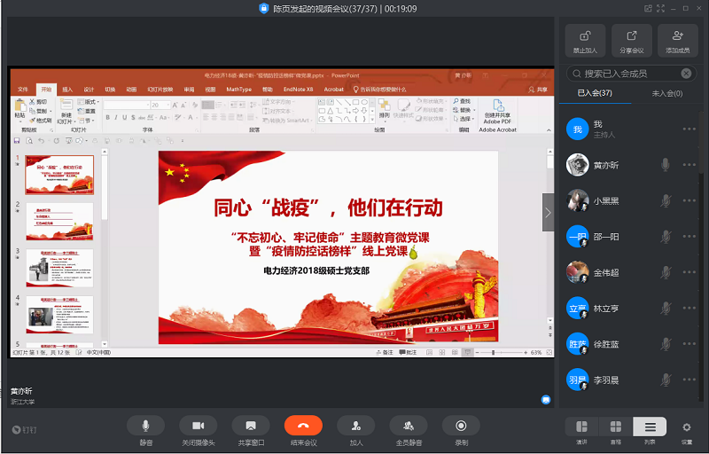Open more options for 邵一阳

(690, 236)
